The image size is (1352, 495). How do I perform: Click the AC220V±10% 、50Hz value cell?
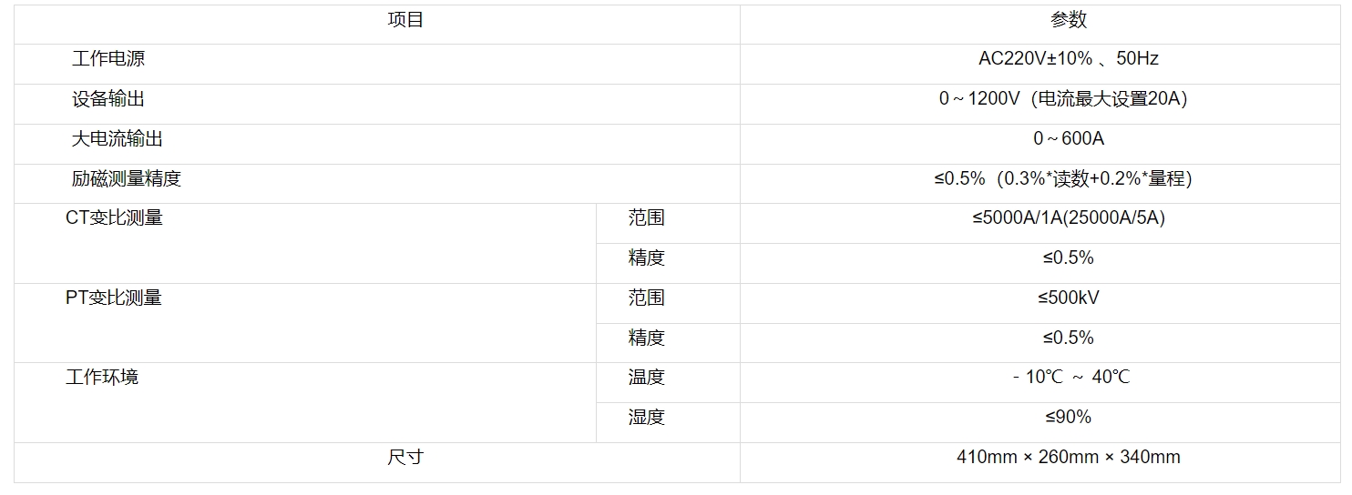[1068, 59]
